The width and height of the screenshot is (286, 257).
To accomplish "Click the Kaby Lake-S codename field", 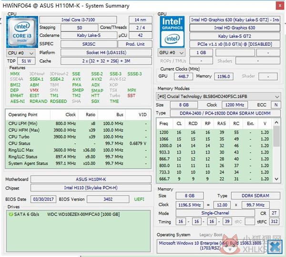I will (89, 35).
